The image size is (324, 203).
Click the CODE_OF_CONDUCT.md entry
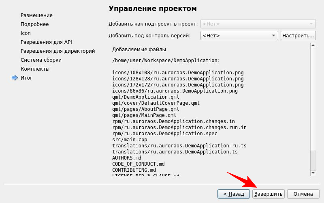[x=139, y=164]
